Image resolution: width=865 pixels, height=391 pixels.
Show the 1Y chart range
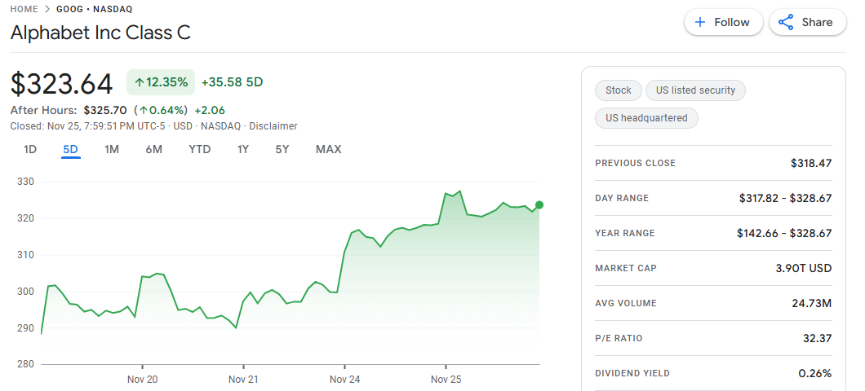point(243,149)
